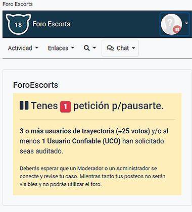This screenshot has height=212, width=192.
Task: Click the Foro Escorts navbar title
Action: click(x=52, y=24)
